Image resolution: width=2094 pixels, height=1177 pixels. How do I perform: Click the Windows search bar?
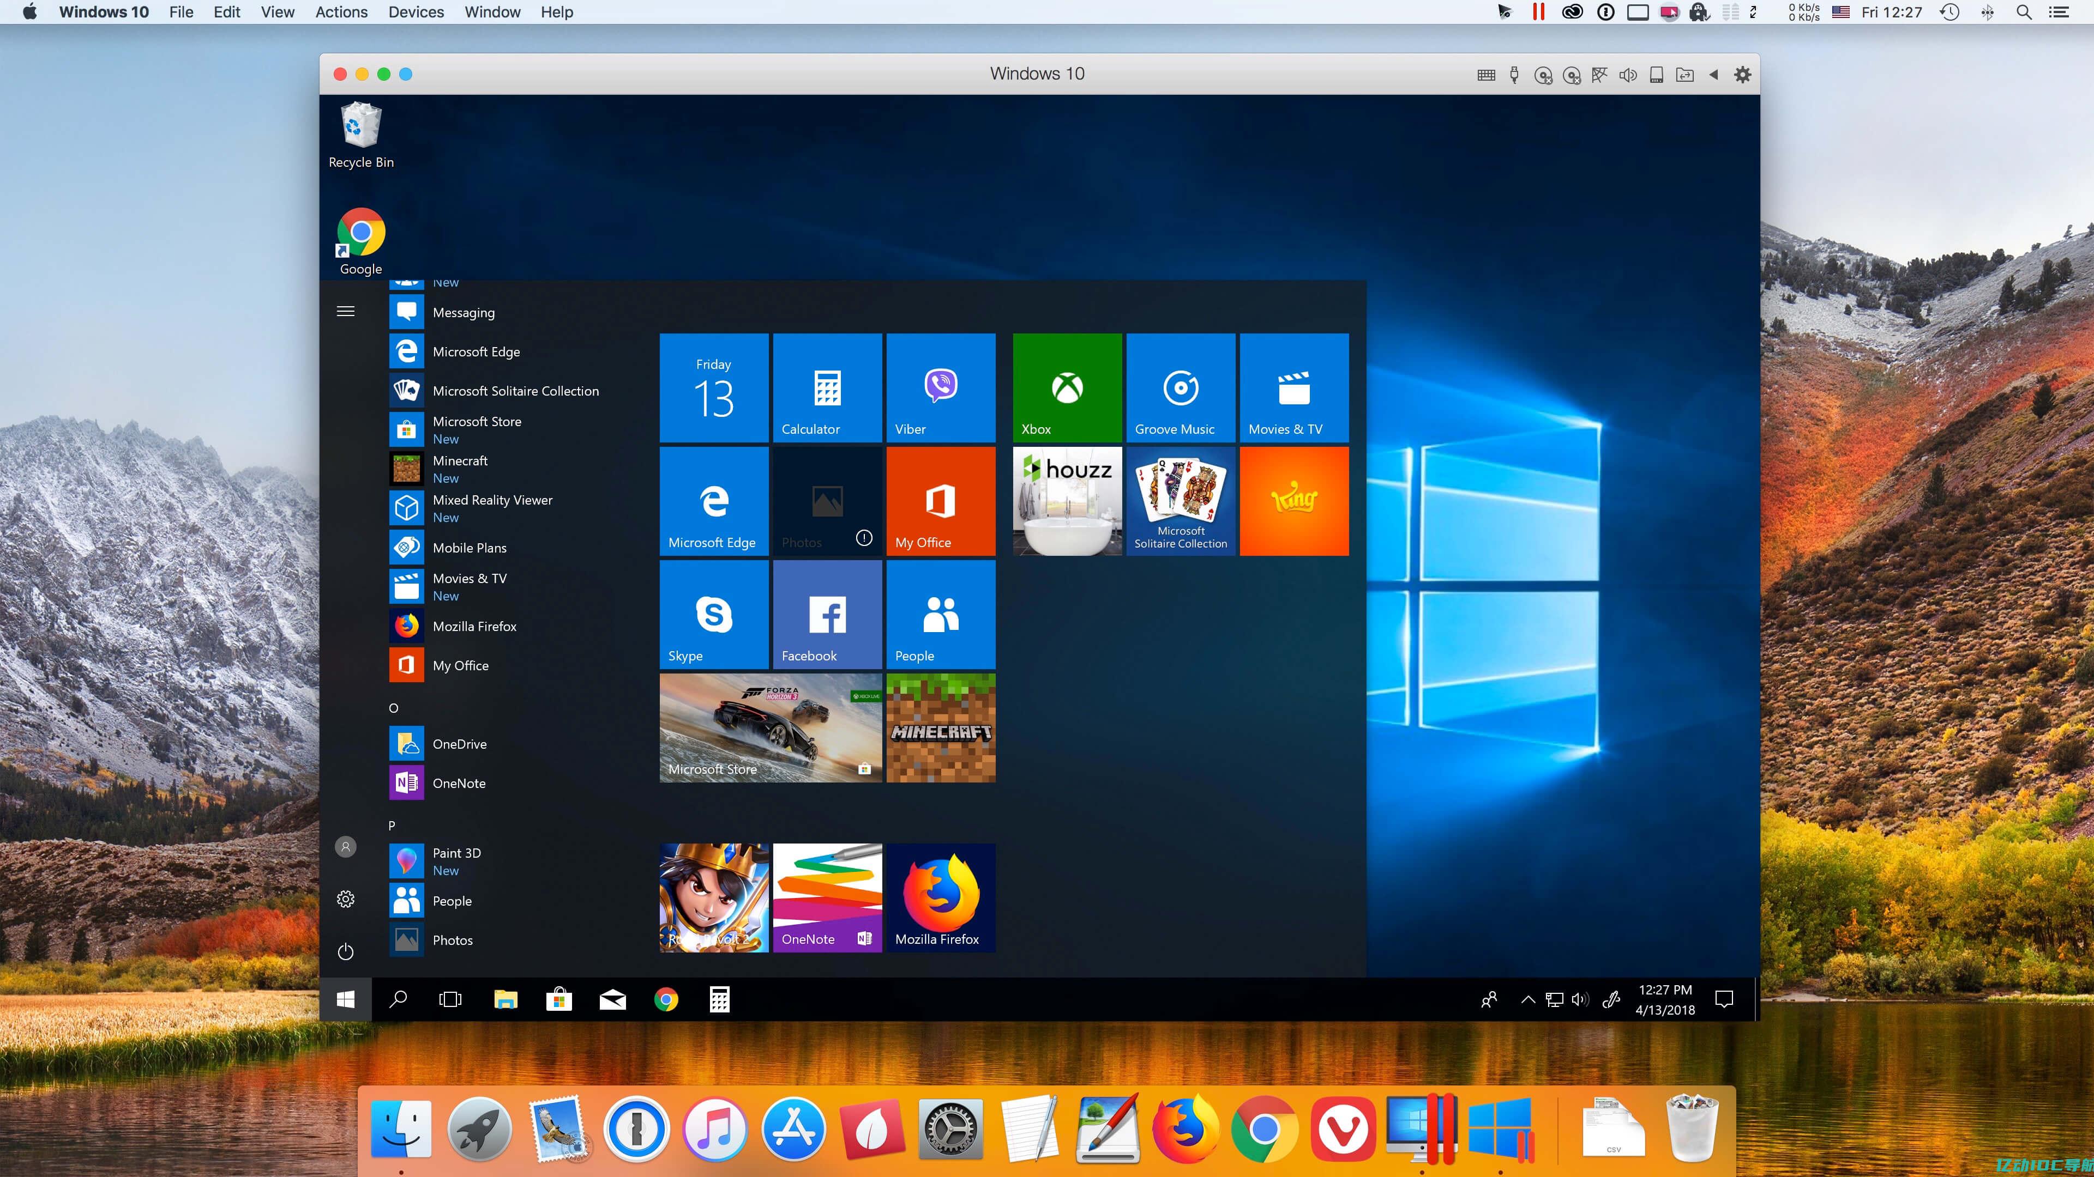click(399, 999)
